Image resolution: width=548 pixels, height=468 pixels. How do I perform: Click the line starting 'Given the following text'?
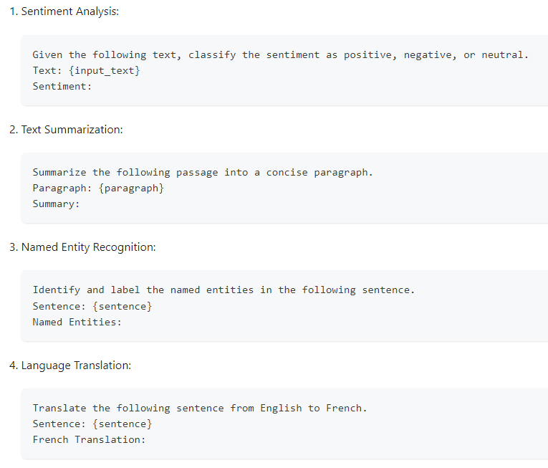click(x=280, y=55)
